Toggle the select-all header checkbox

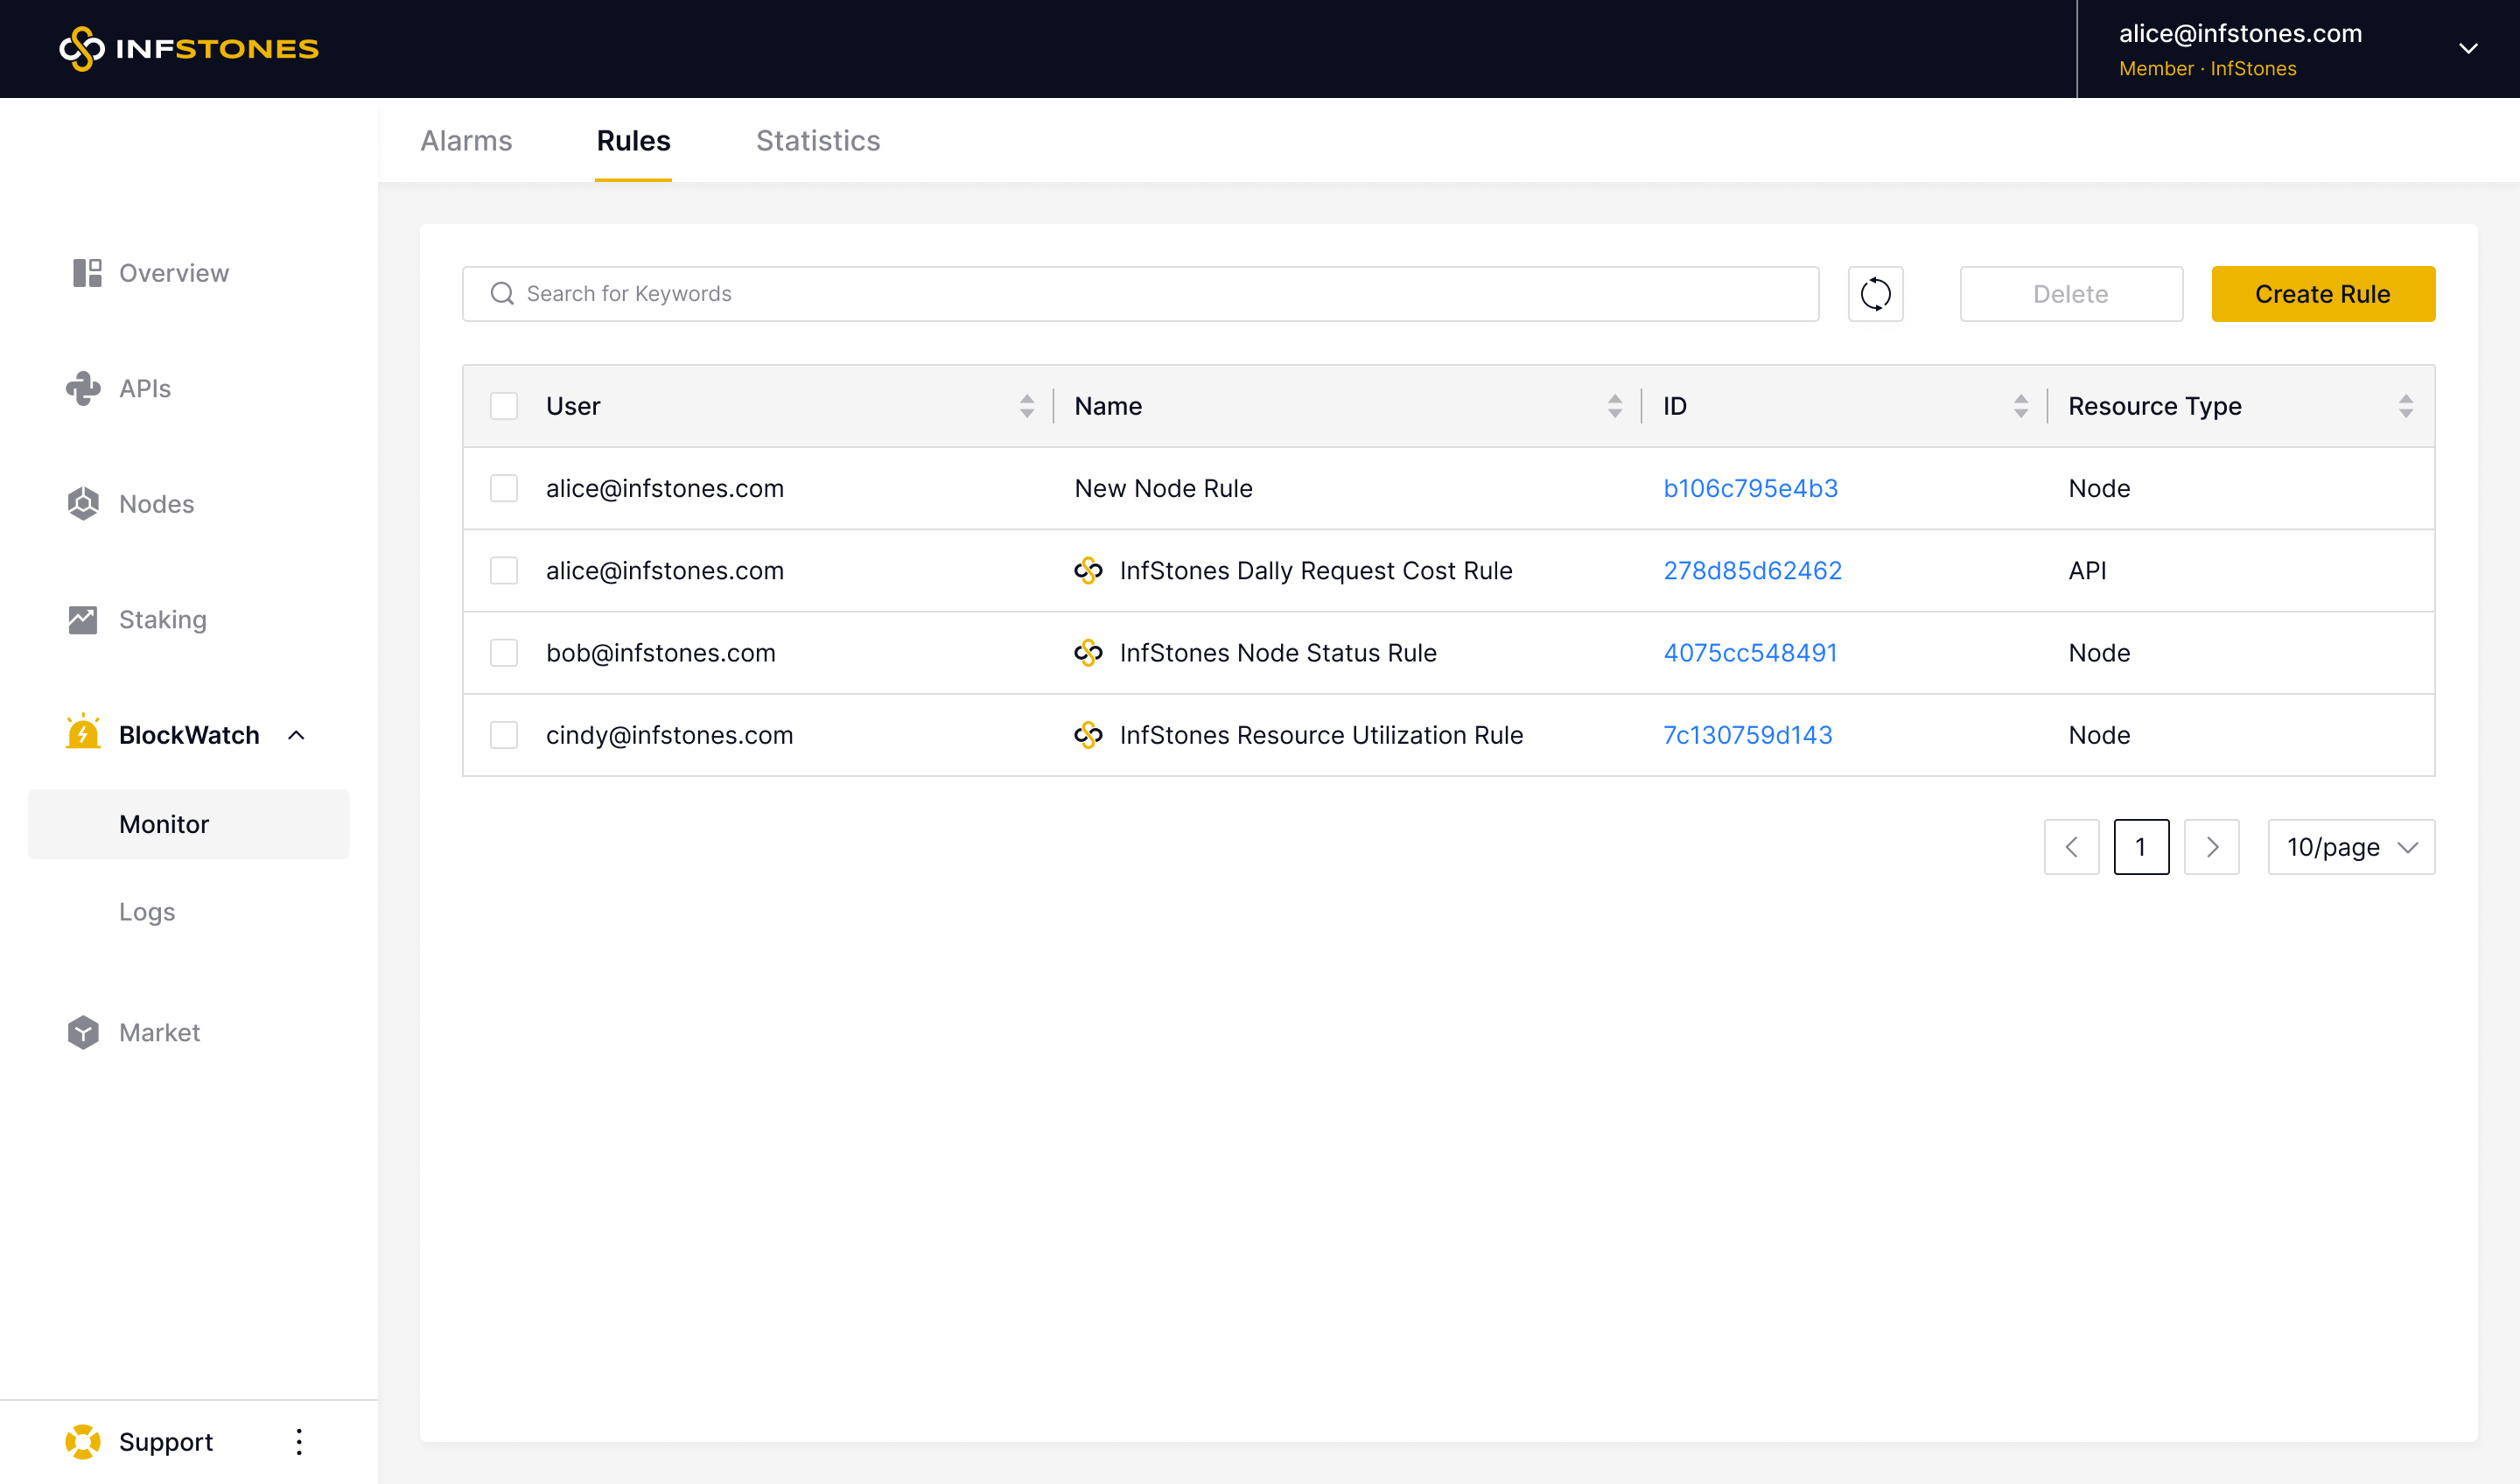[x=504, y=406]
